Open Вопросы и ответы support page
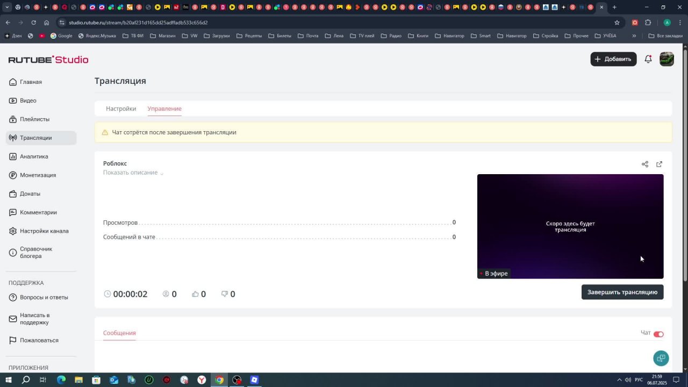The height and width of the screenshot is (387, 688). click(x=41, y=297)
